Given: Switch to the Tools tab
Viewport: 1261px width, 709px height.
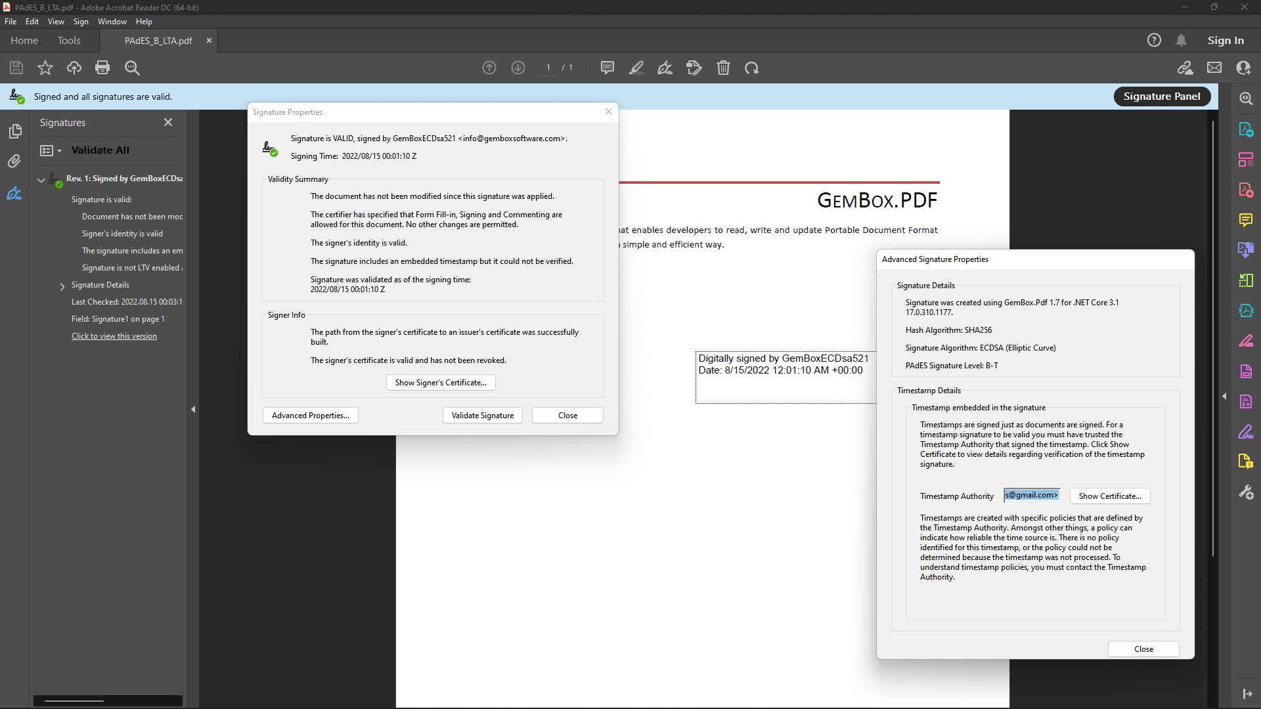Looking at the screenshot, I should point(69,41).
